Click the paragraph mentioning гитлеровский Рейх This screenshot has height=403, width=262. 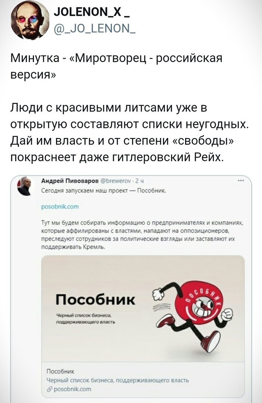[130, 132]
